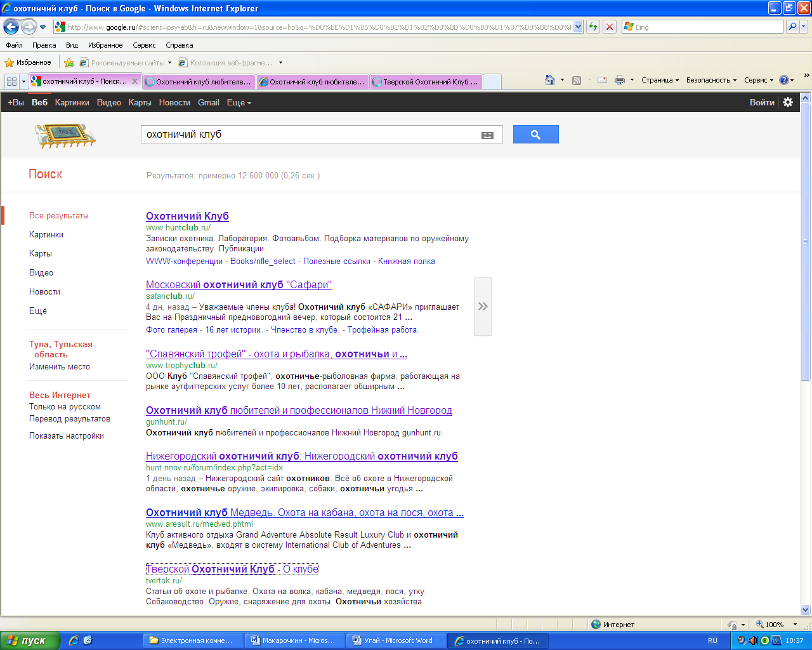Open Охотничий клуб Медведь result

tap(304, 512)
